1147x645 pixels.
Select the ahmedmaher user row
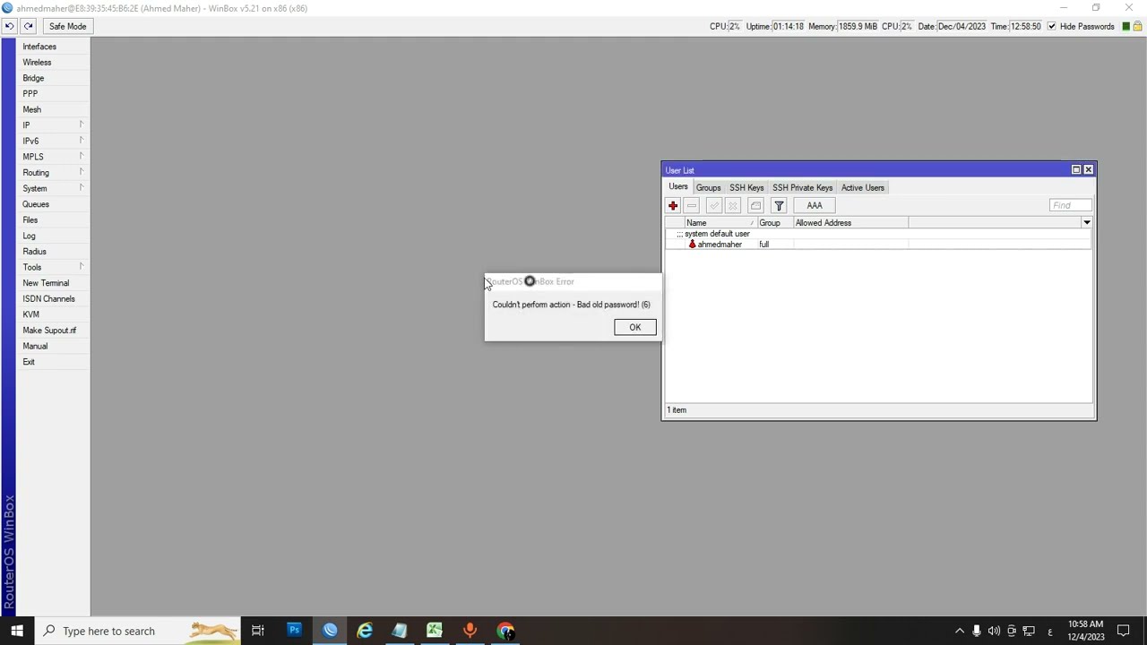tap(878, 245)
